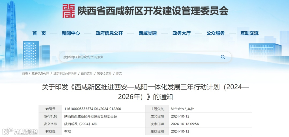Select the 综合政务 \ 其他 category value
The image size is (289, 137).
[182, 109]
